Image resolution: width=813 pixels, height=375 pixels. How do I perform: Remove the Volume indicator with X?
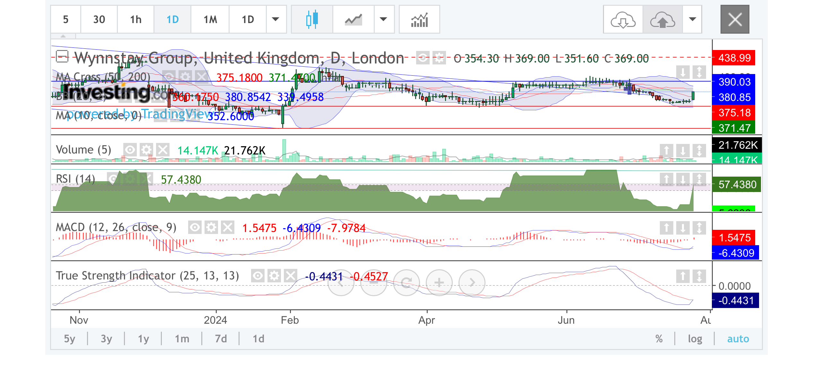pyautogui.click(x=163, y=150)
